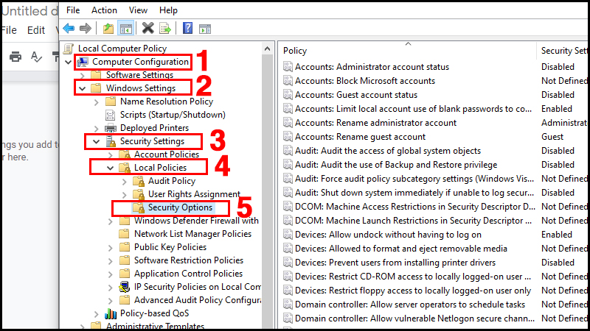590x331 pixels.
Task: Click the User Rights Assignment folder icon
Action: pyautogui.click(x=139, y=194)
